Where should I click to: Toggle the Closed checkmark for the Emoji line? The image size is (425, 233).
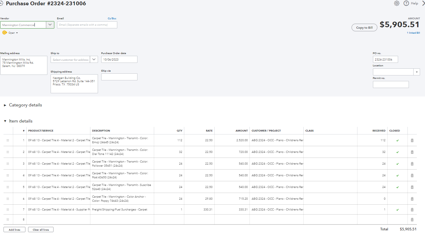[x=397, y=140]
